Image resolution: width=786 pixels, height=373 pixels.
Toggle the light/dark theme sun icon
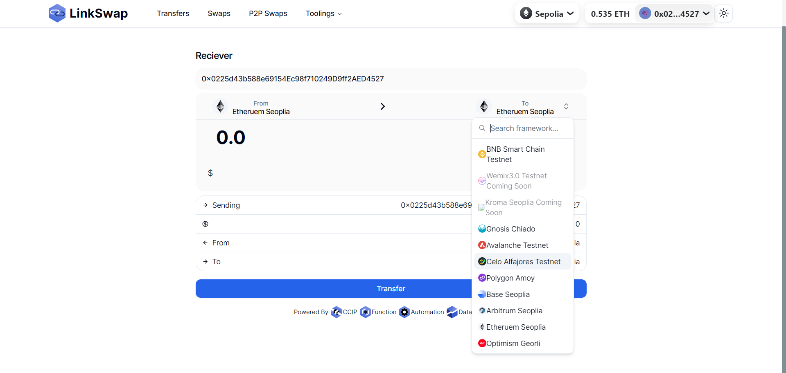tap(724, 13)
